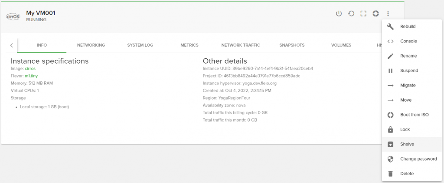This screenshot has height=183, width=444.
Task: Select Rebuild from the actions menu
Action: click(412, 26)
